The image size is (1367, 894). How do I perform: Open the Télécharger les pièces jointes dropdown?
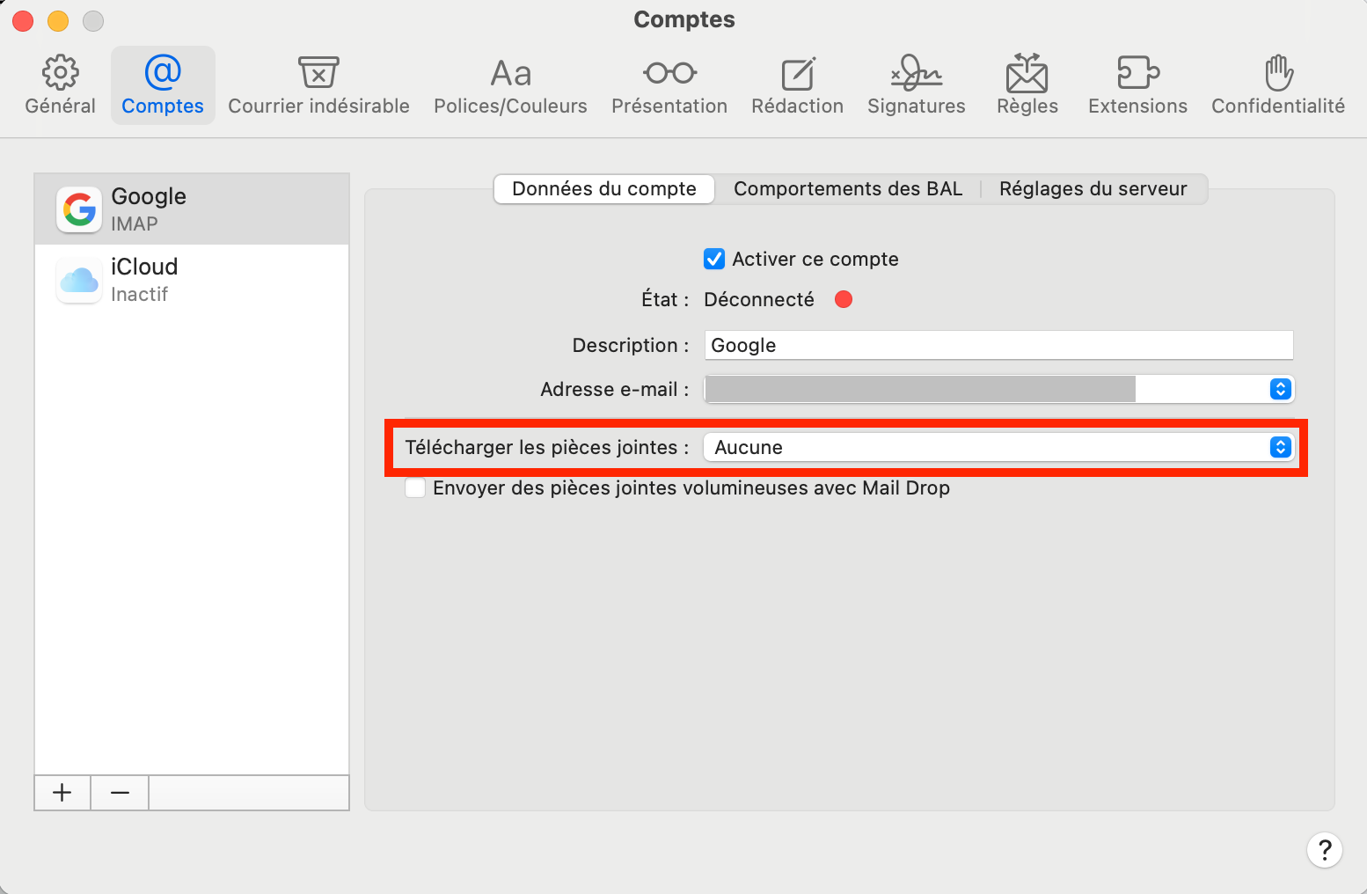(x=999, y=447)
